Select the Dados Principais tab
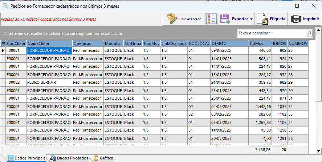Screen dimensions: 322x162 tap(27, 158)
